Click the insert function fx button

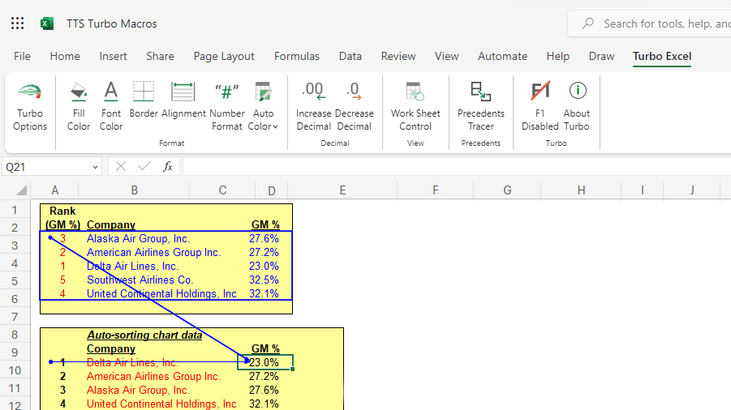(168, 167)
